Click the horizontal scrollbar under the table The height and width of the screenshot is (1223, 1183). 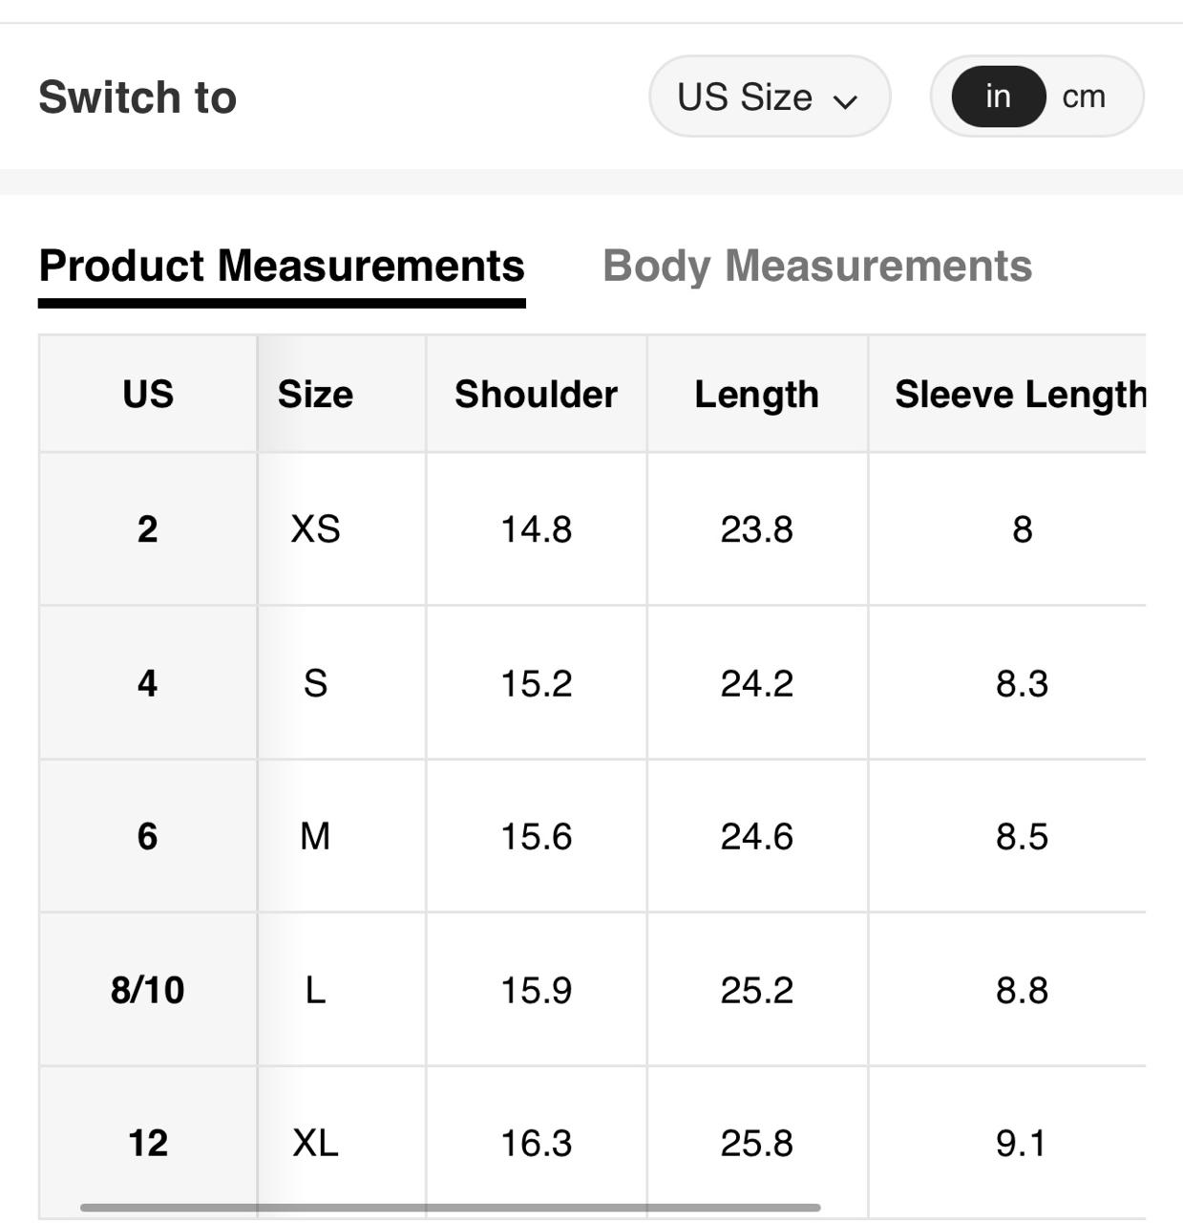450,1208
